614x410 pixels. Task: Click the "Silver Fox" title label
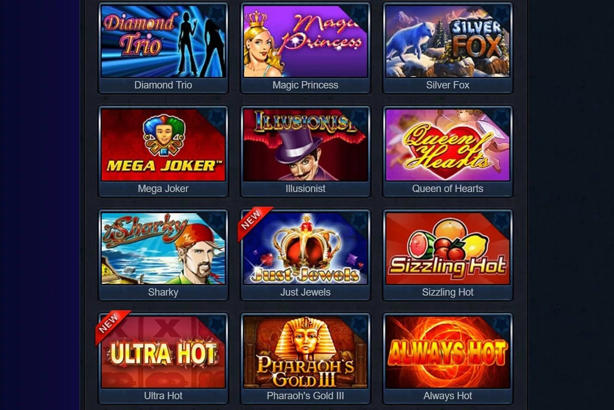(x=448, y=85)
